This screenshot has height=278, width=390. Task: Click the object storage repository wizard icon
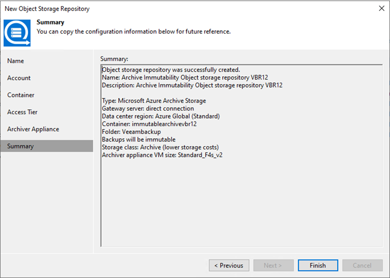17,33
